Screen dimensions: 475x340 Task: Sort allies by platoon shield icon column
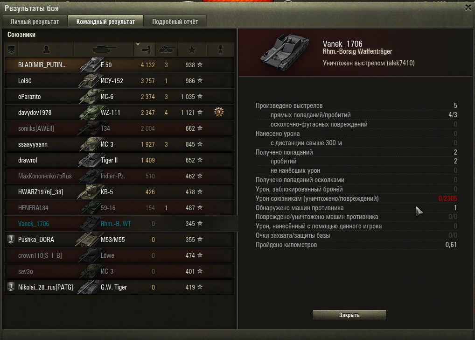tap(11, 50)
